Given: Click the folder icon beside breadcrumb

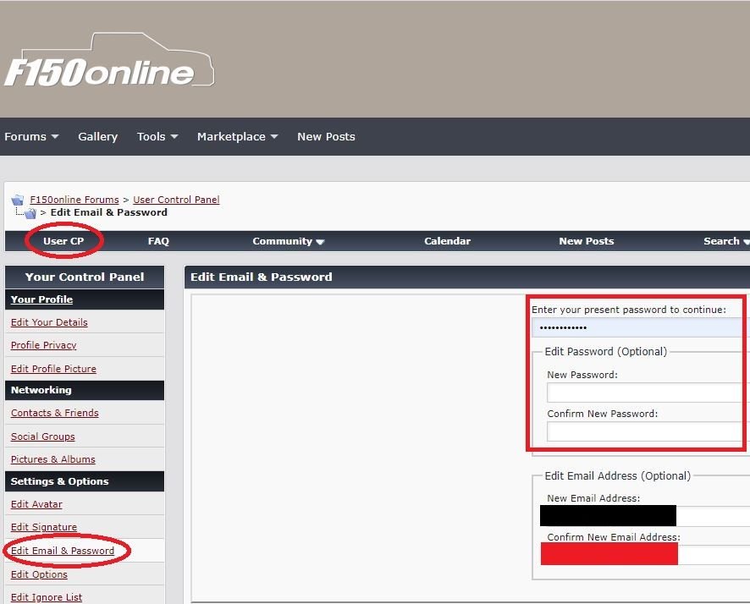Looking at the screenshot, I should [x=17, y=200].
